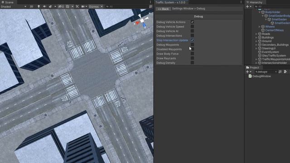This screenshot has width=290, height=163.
Task: Expand the Ground object
Action: point(256,41)
